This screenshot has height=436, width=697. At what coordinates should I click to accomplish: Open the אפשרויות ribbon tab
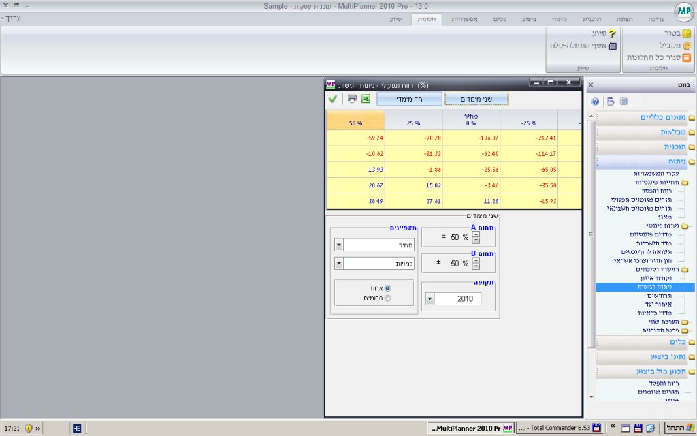coord(464,19)
